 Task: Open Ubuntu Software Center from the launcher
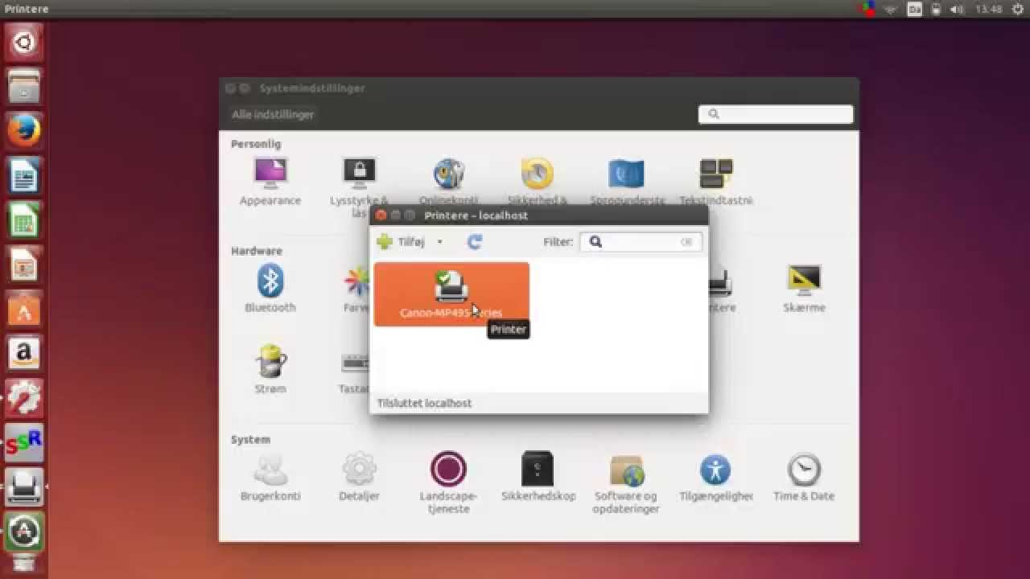(x=24, y=309)
